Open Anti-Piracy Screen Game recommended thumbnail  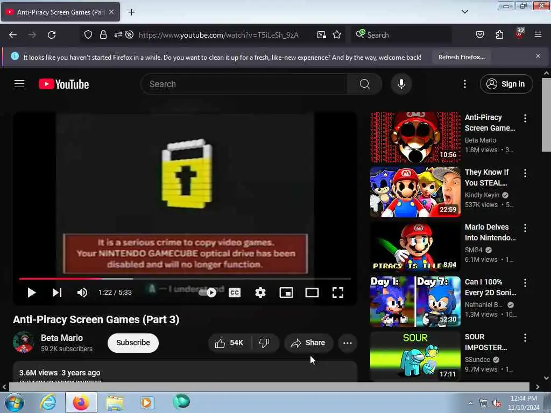[415, 137]
